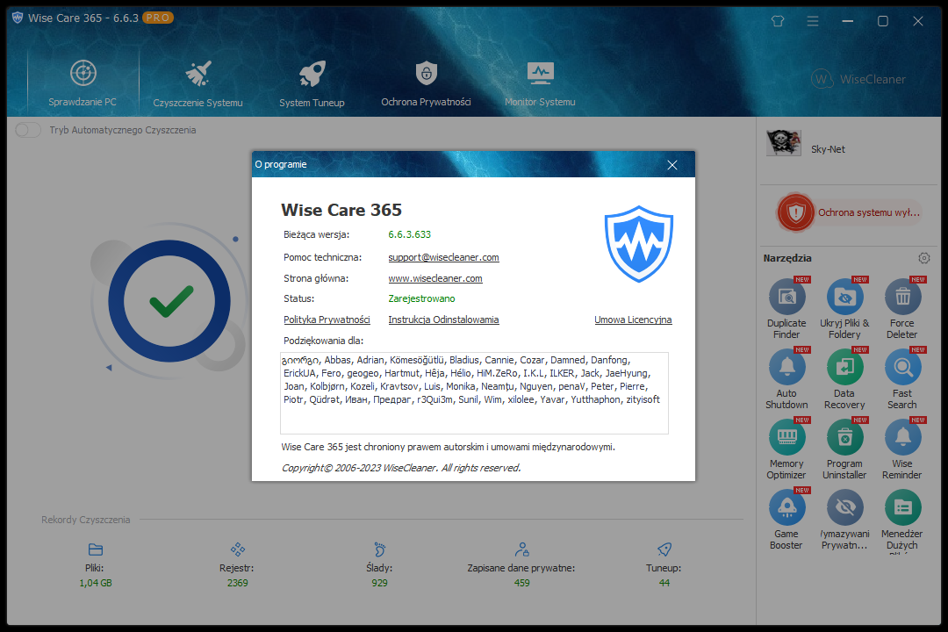This screenshot has width=948, height=632.
Task: Click the Rejestr record icon
Action: point(238,549)
